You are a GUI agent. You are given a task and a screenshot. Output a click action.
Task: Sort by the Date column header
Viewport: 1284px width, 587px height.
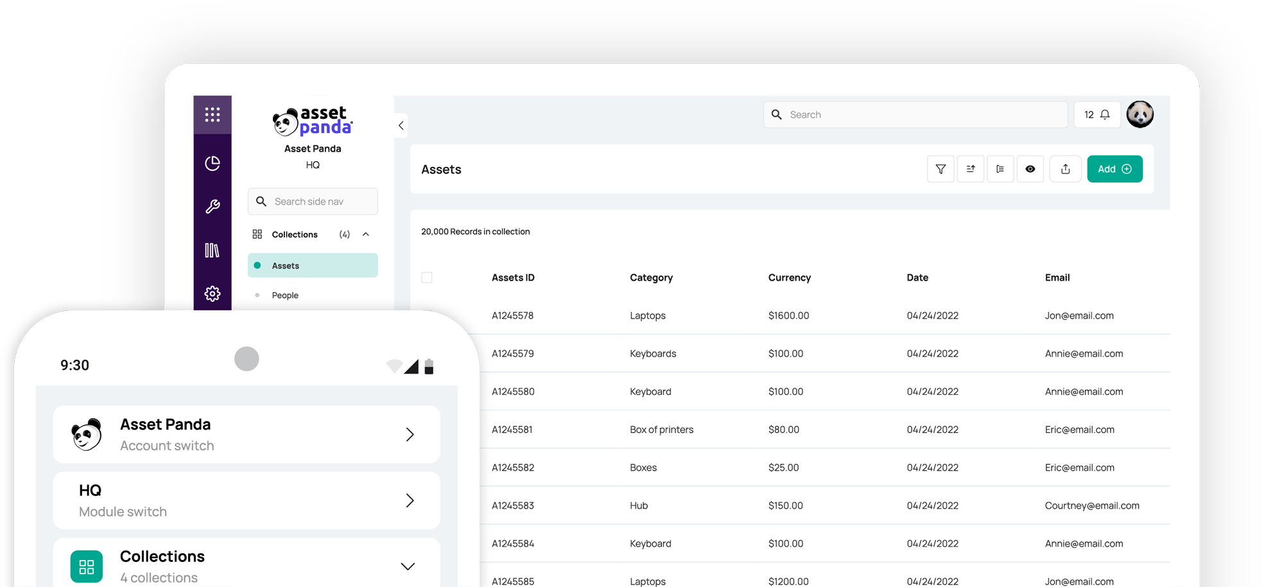click(917, 277)
